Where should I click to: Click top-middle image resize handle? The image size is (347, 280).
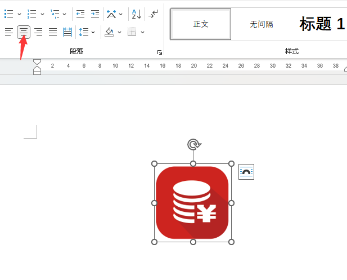[193, 163]
